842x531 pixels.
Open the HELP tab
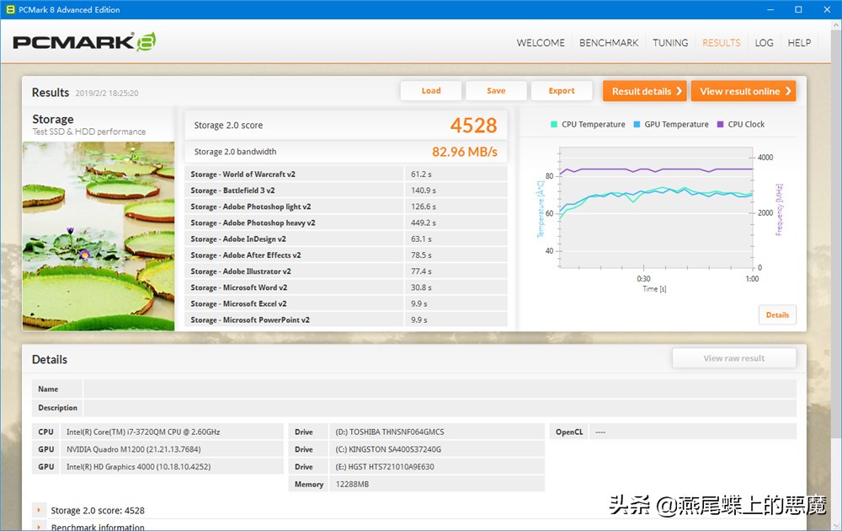pyautogui.click(x=799, y=43)
